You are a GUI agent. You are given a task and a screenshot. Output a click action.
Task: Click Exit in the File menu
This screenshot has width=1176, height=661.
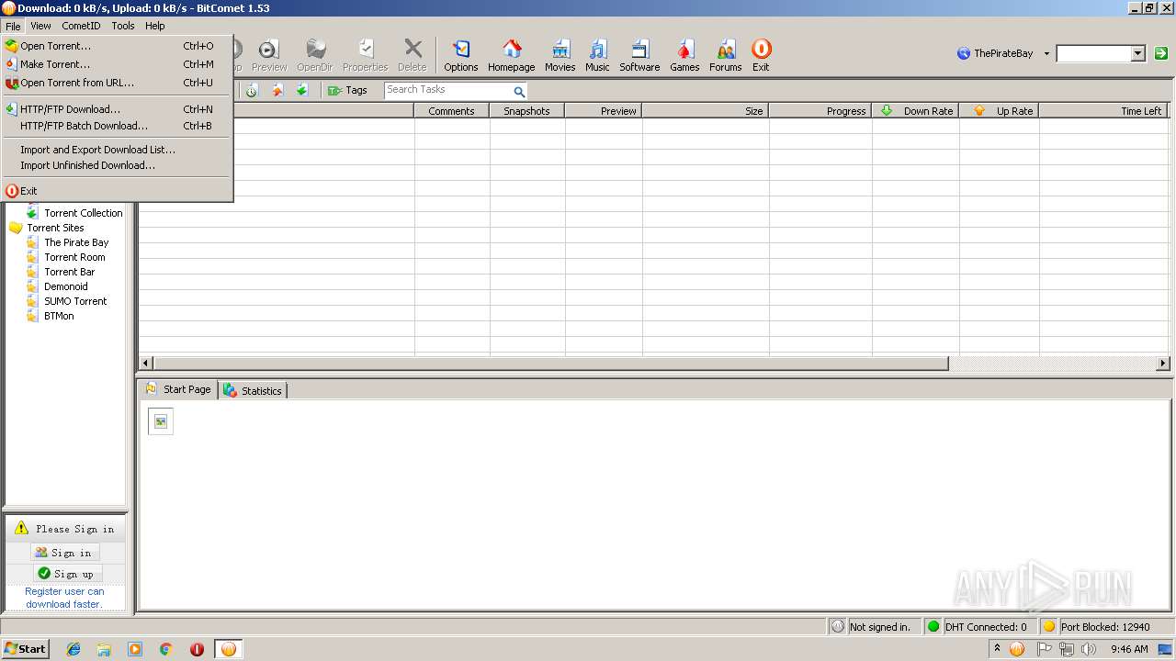tap(117, 191)
